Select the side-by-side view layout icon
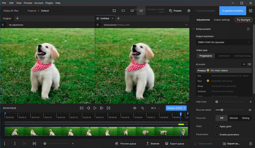 pyautogui.click(x=141, y=11)
